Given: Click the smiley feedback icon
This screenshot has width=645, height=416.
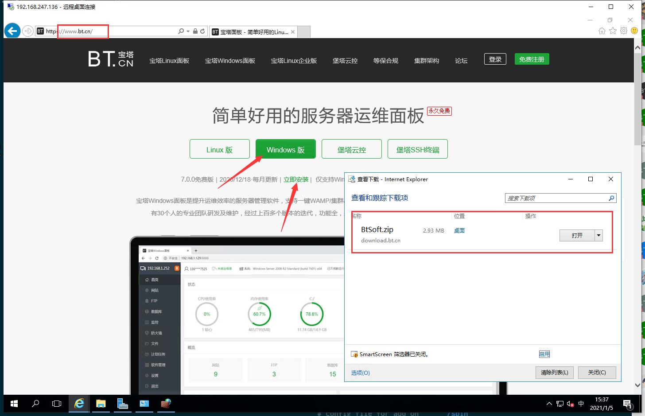Looking at the screenshot, I should pos(634,31).
